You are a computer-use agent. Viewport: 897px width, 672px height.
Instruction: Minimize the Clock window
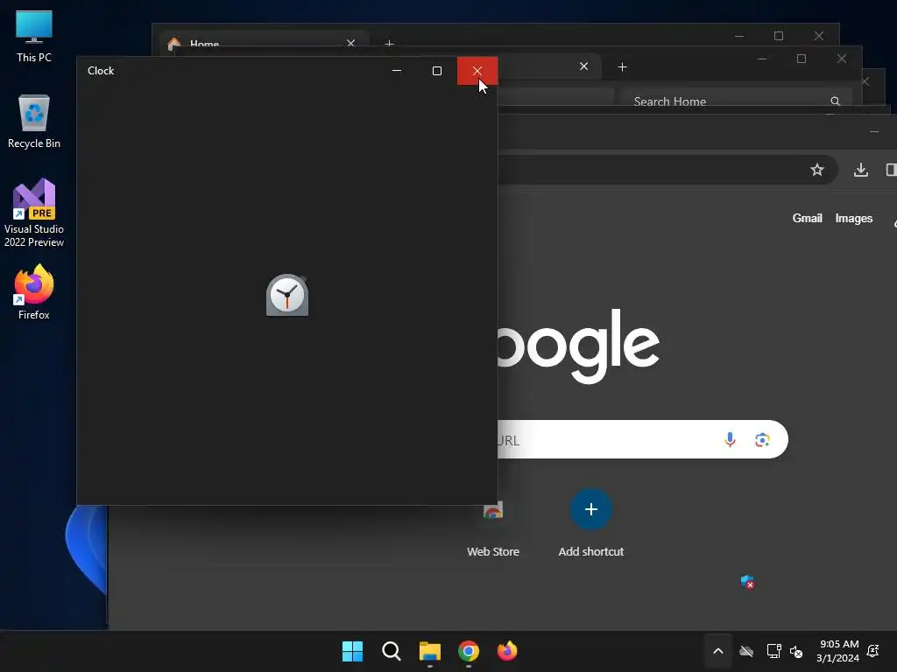click(397, 71)
